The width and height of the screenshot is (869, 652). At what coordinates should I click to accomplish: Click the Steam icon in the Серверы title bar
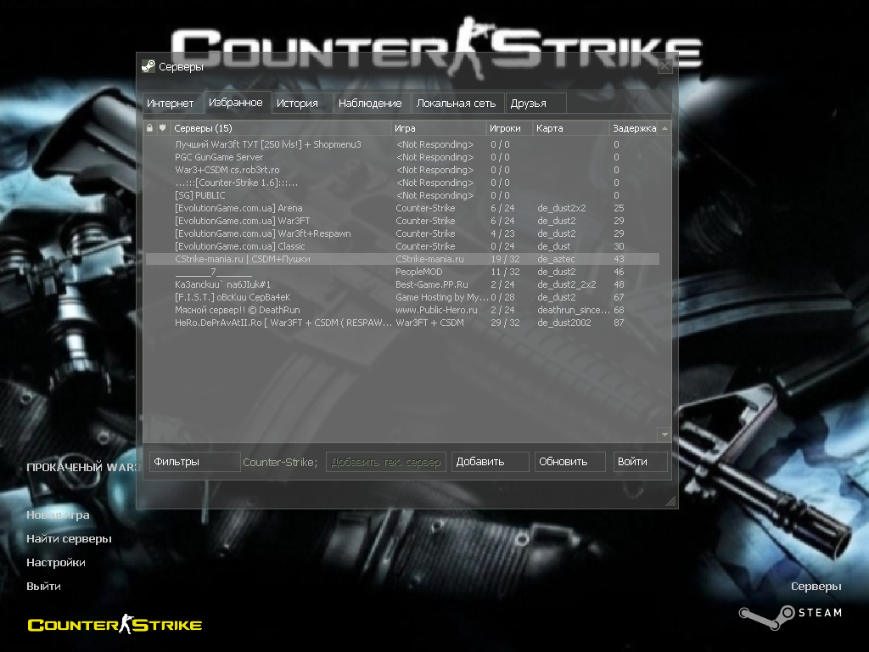(148, 66)
